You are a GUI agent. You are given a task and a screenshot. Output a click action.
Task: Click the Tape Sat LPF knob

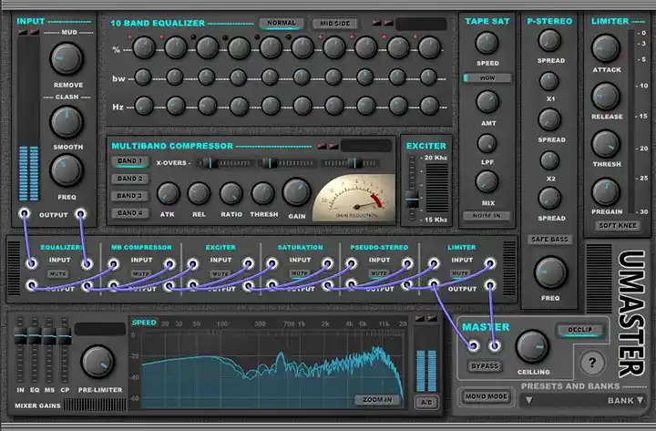point(487,144)
